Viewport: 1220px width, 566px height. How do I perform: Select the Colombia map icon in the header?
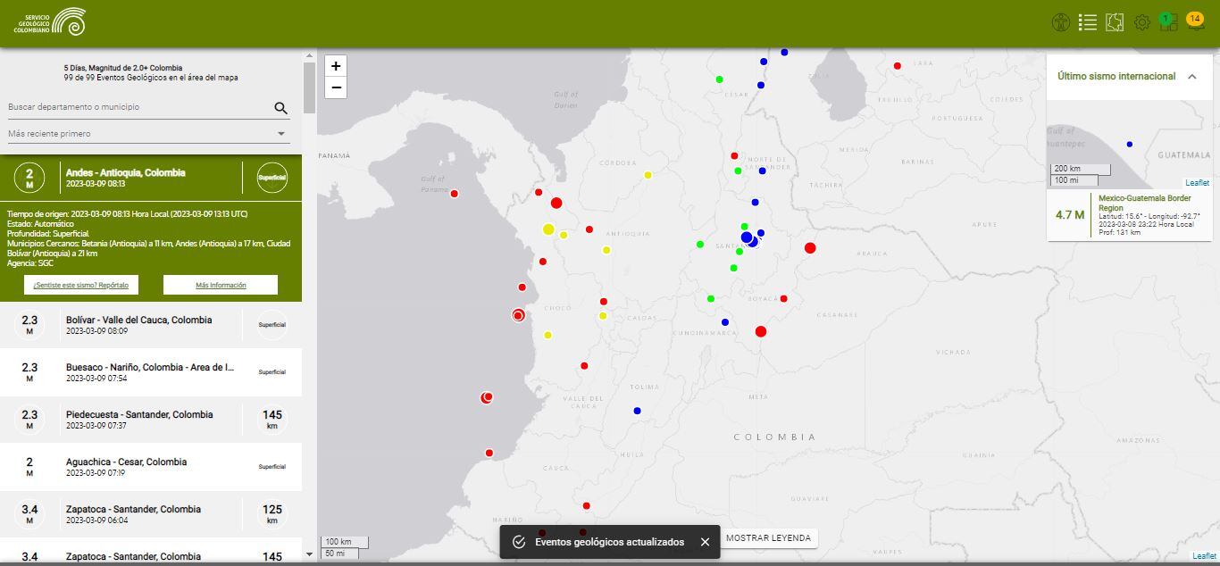pyautogui.click(x=1115, y=22)
